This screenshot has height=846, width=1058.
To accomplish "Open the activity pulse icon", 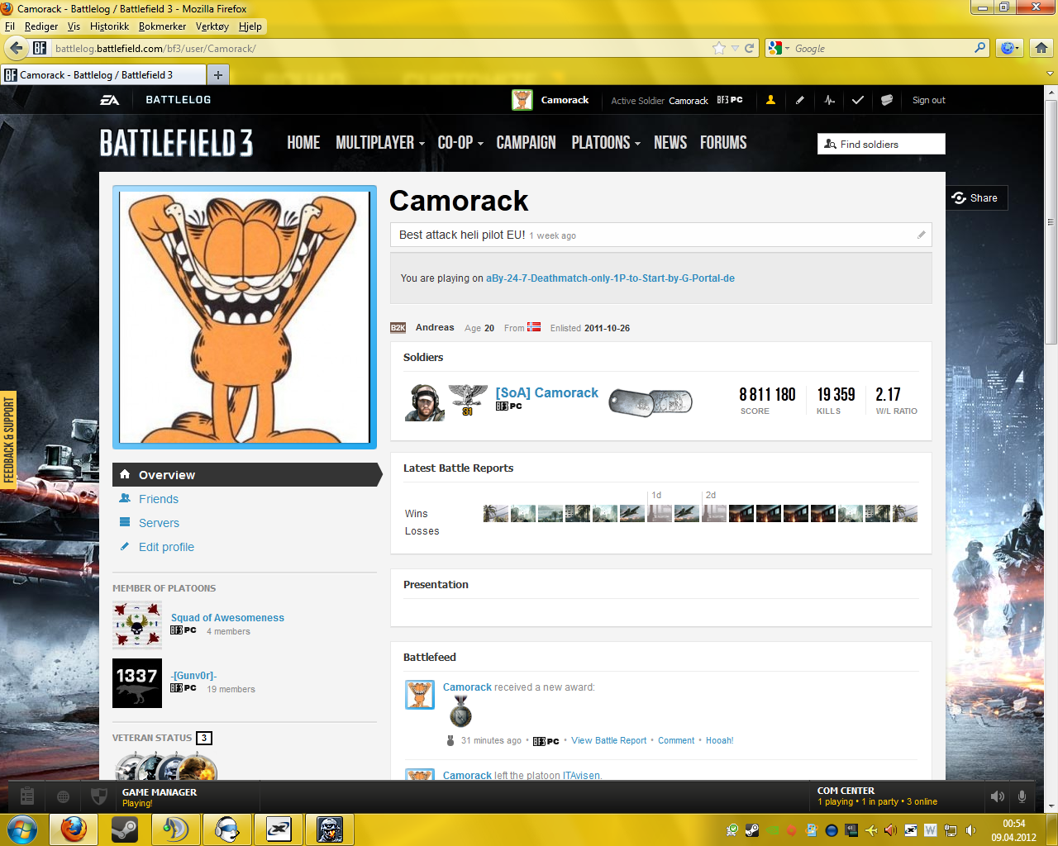I will (829, 100).
